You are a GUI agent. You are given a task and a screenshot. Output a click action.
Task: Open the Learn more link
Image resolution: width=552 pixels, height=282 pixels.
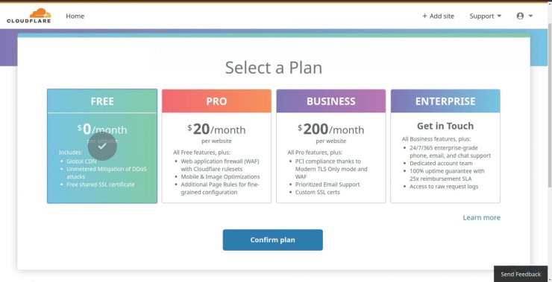tap(481, 218)
